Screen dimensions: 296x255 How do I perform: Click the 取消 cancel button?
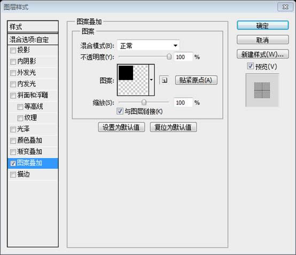(262, 40)
